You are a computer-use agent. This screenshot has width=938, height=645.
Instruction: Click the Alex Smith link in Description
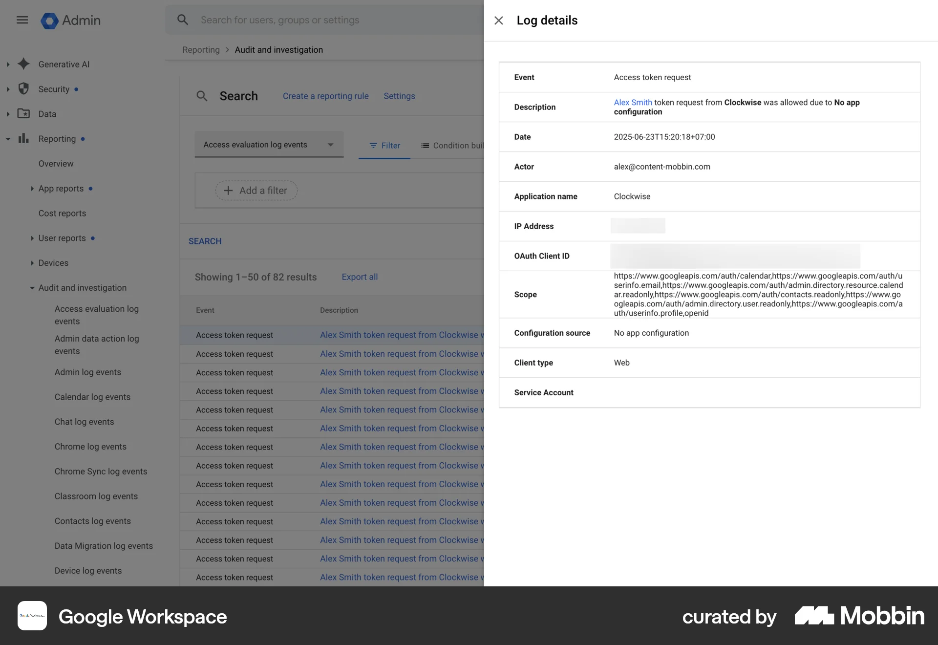coord(632,102)
